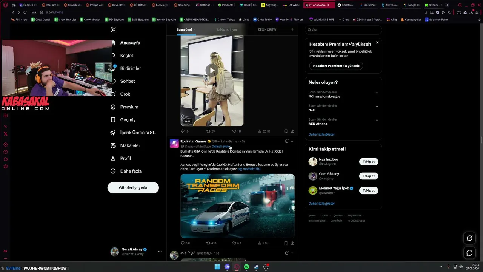Show hidden system tray icons

point(441,267)
